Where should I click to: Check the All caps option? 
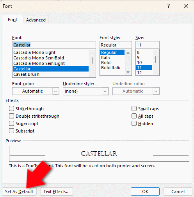click(x=134, y=116)
